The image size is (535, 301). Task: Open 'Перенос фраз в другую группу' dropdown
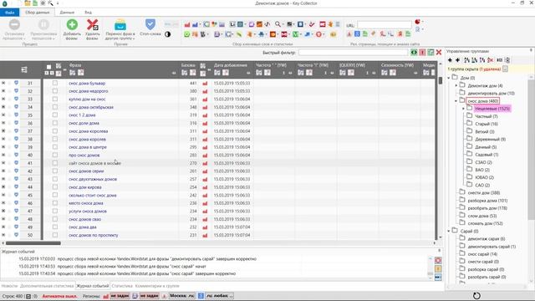(x=120, y=36)
